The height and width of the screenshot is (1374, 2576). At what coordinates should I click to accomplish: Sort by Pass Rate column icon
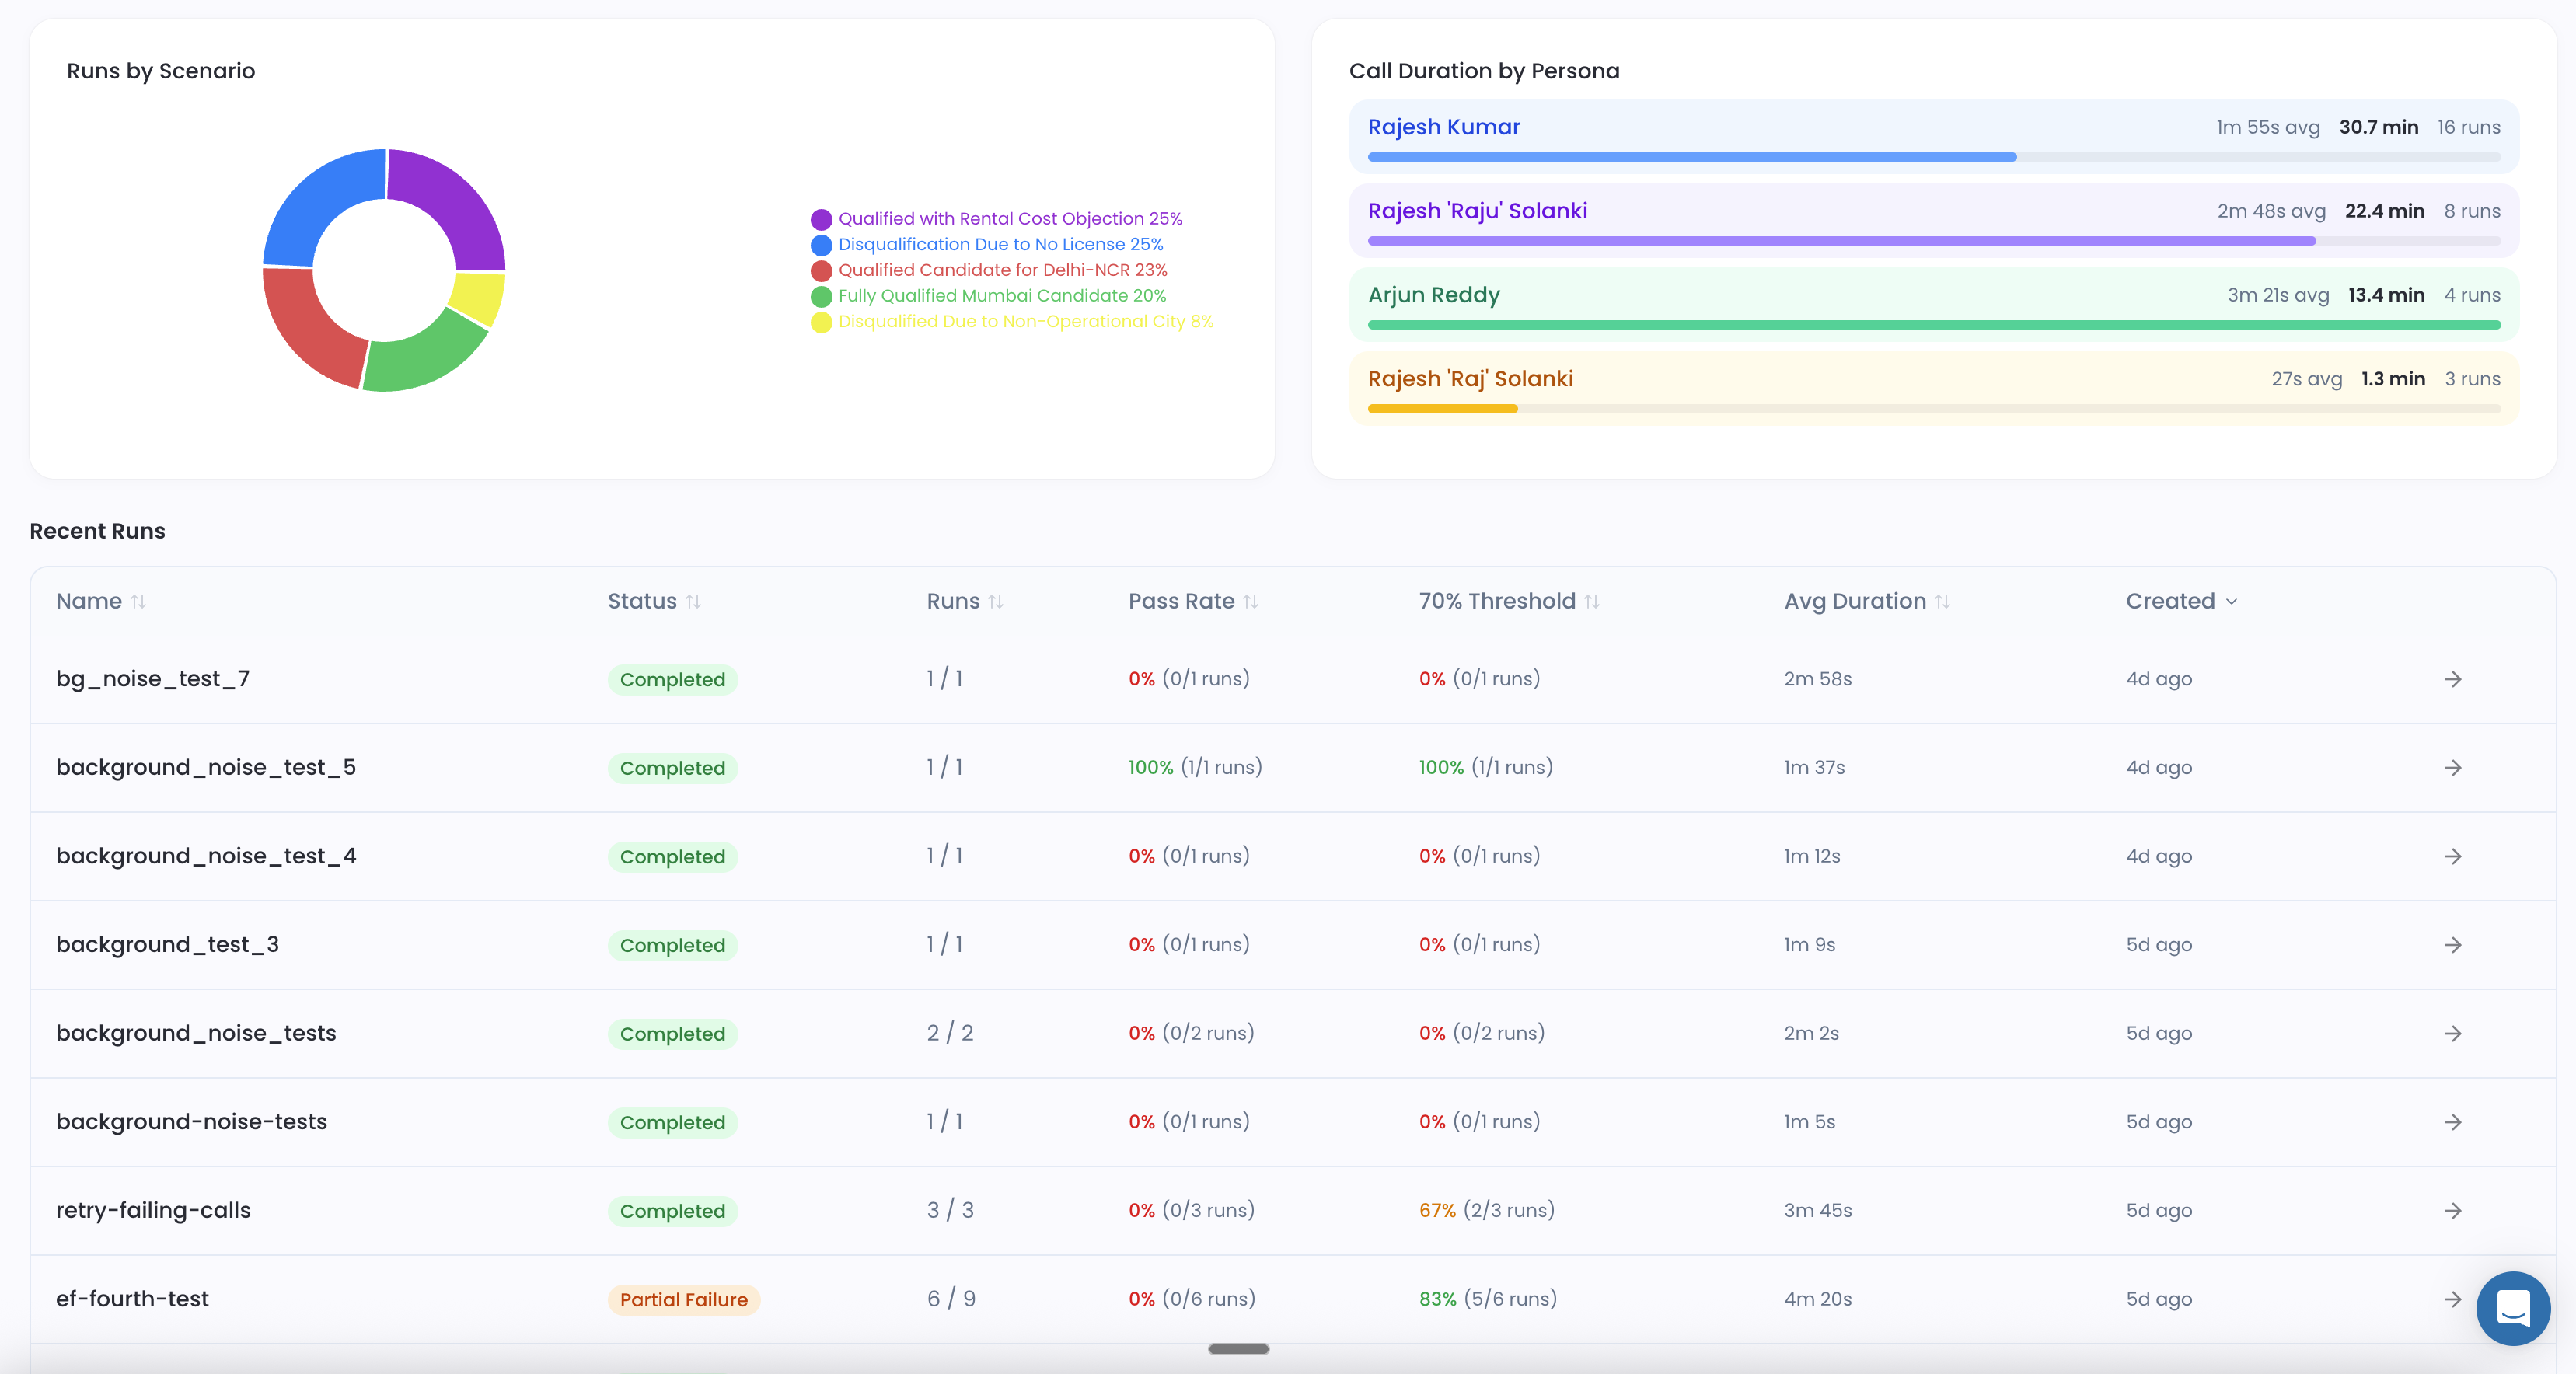(1250, 602)
